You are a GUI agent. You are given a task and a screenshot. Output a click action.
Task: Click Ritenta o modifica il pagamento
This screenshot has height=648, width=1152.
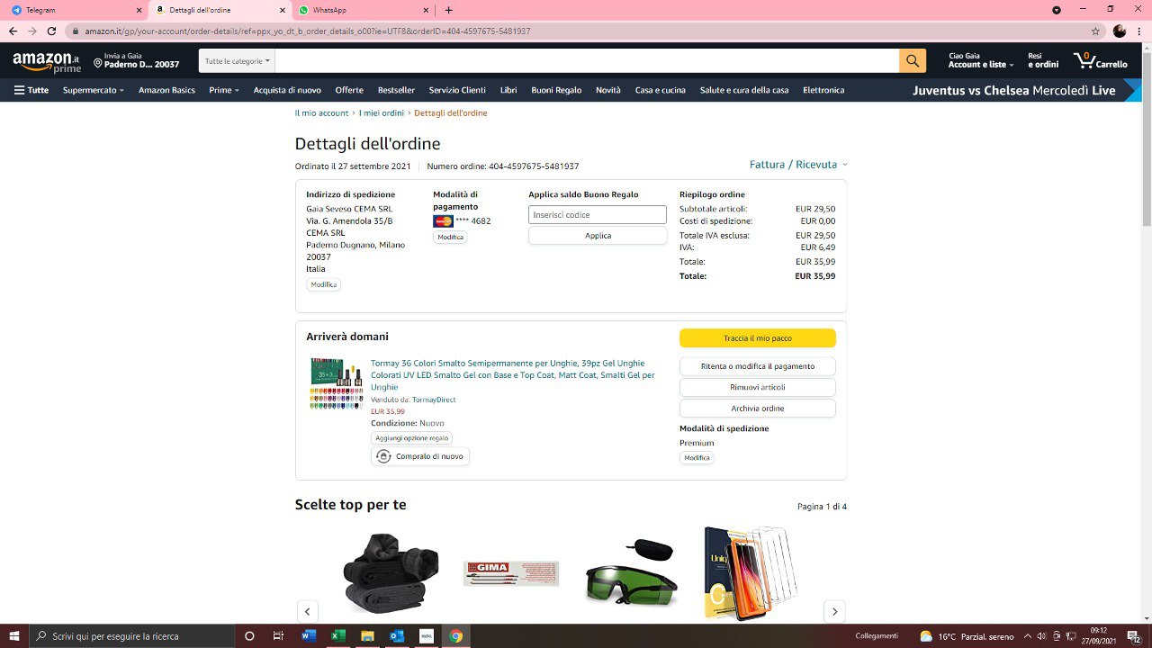click(x=758, y=366)
